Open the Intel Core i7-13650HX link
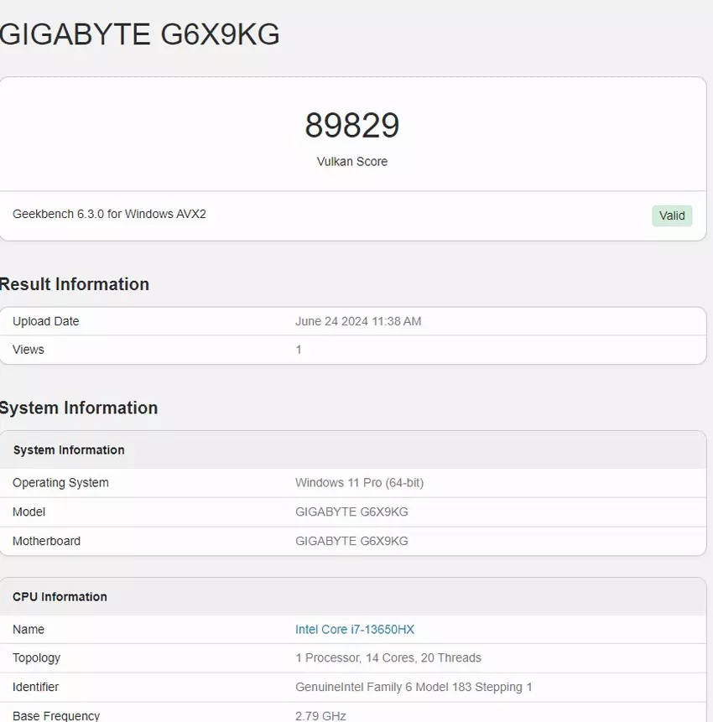The height and width of the screenshot is (722, 713). (355, 630)
